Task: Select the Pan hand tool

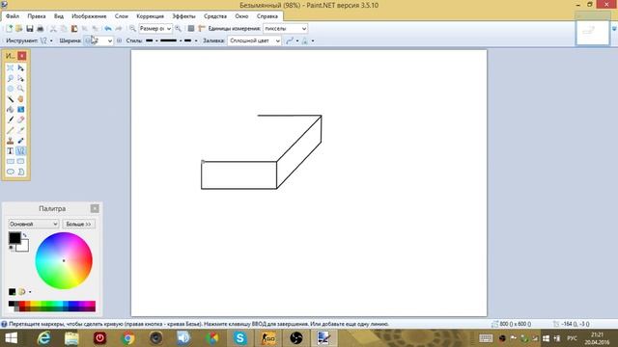Action: pyautogui.click(x=21, y=99)
